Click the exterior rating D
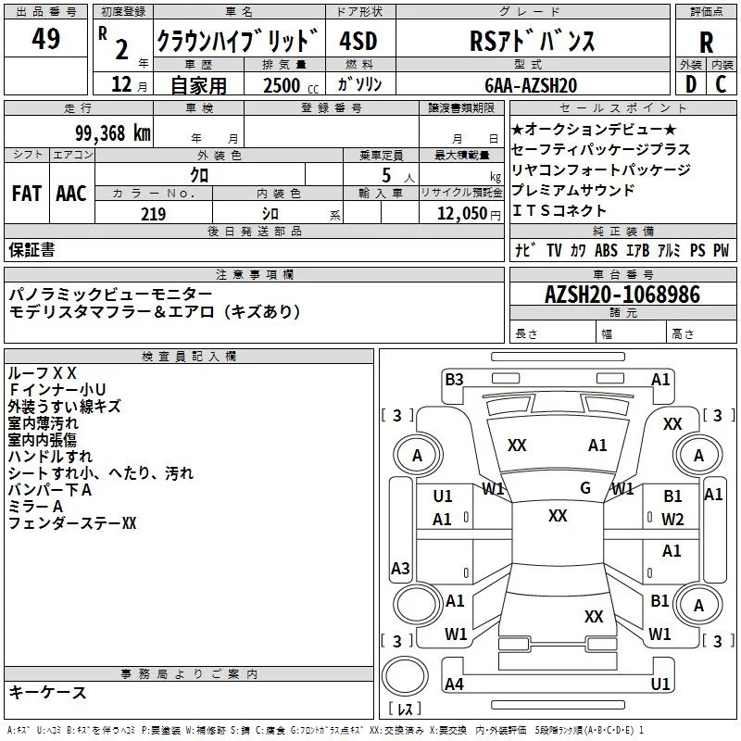 (691, 84)
